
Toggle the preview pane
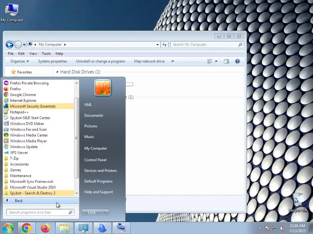click(226, 61)
